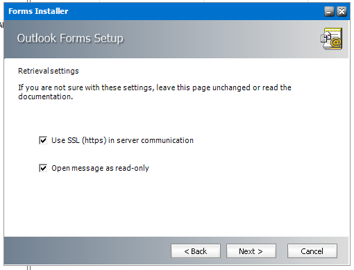Viewport: 354px width, 270px height.
Task: Click the Outlook Forms Setup heading
Action: tap(70, 38)
